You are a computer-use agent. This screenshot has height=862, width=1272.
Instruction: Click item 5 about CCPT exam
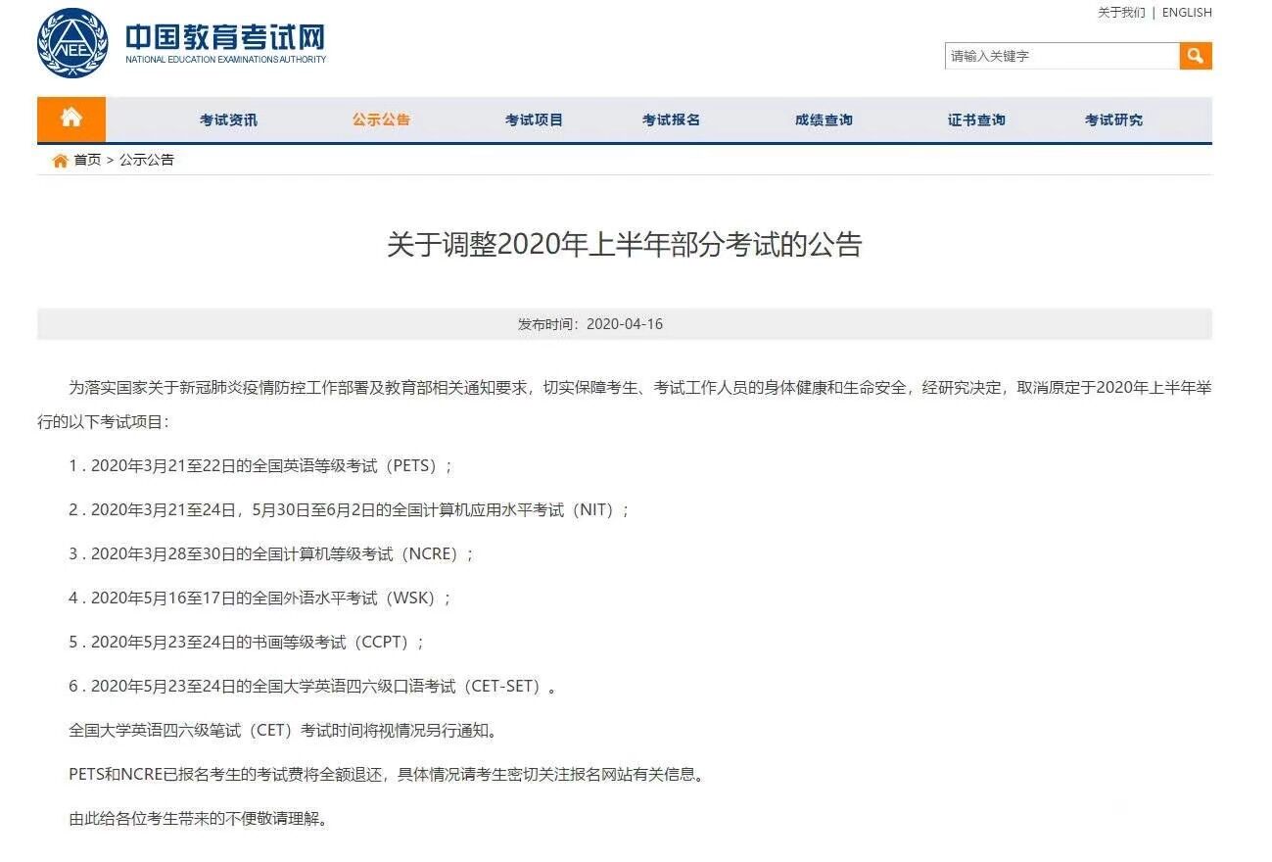pos(248,643)
